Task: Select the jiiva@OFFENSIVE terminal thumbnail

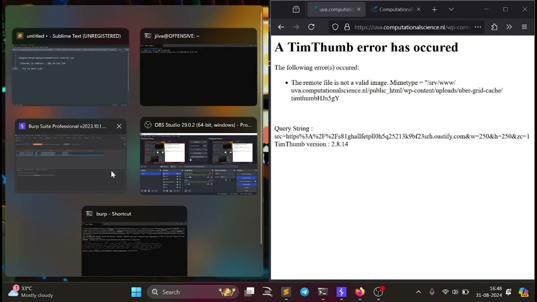Action: pos(198,67)
